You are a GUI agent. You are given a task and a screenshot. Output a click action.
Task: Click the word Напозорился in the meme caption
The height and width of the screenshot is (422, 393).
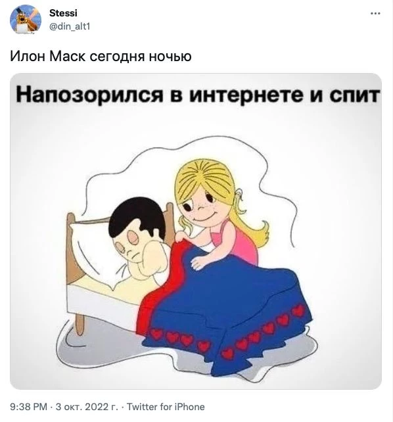[89, 95]
